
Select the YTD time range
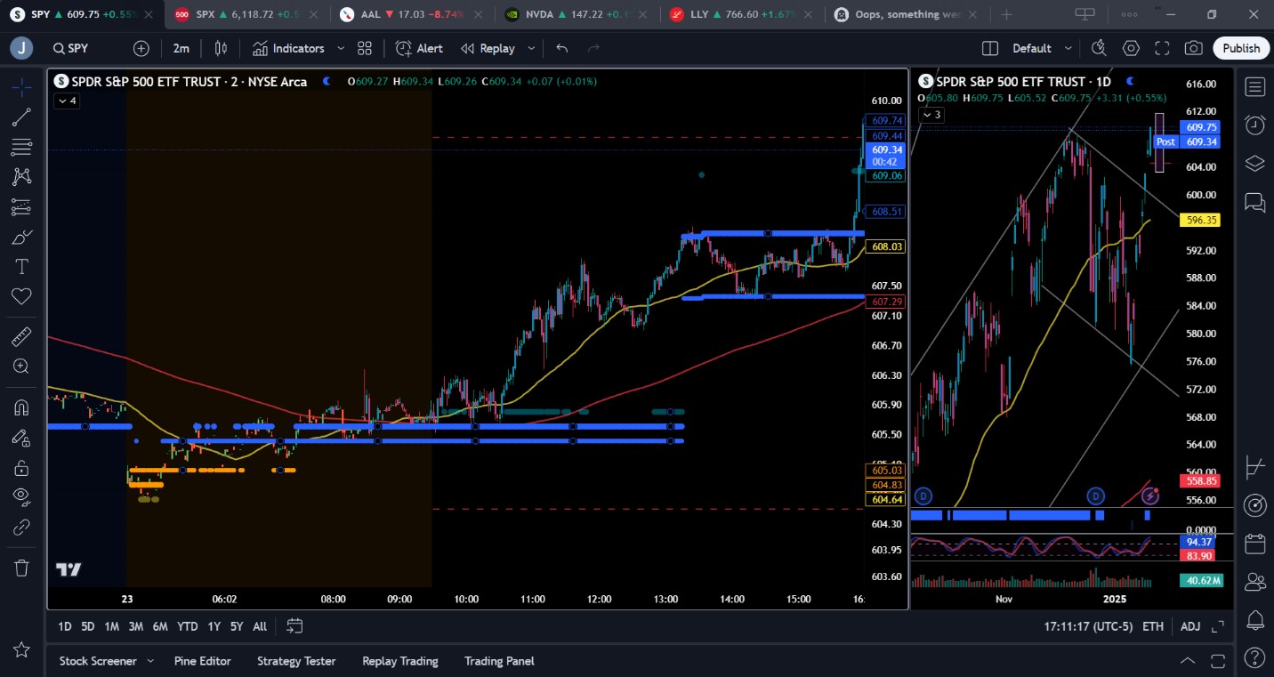187,626
